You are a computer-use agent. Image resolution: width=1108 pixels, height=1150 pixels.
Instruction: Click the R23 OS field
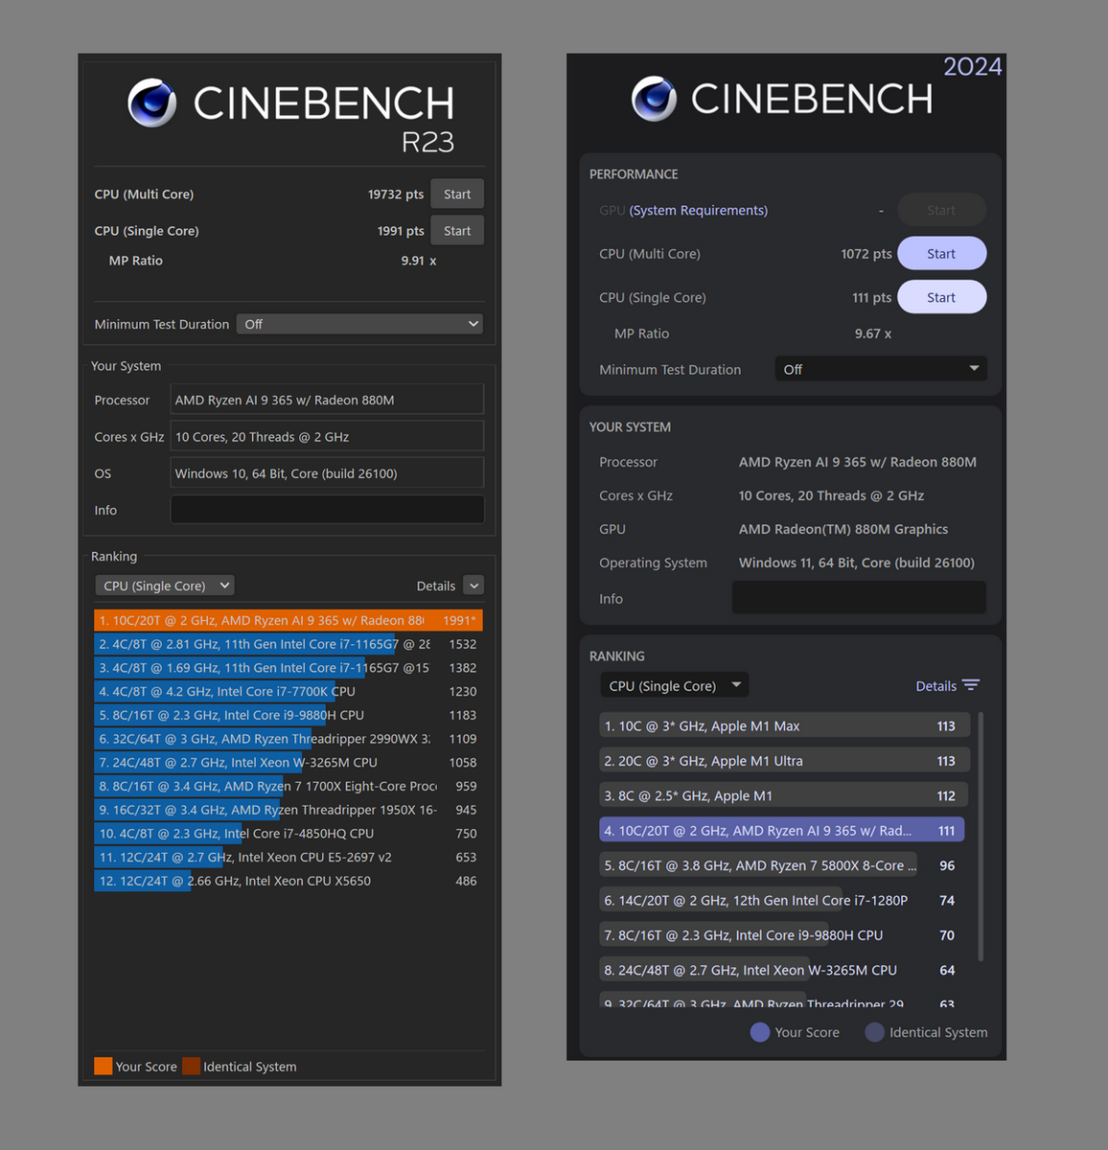pyautogui.click(x=327, y=473)
